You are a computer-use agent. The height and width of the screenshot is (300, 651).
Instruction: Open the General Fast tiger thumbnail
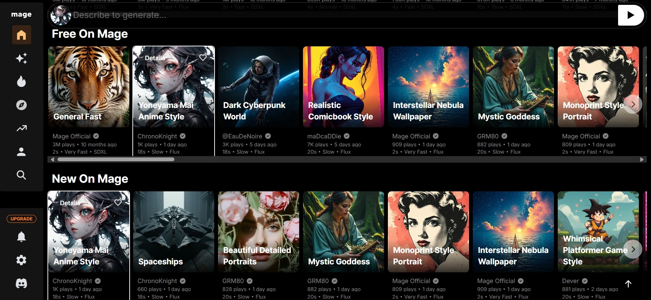point(89,87)
